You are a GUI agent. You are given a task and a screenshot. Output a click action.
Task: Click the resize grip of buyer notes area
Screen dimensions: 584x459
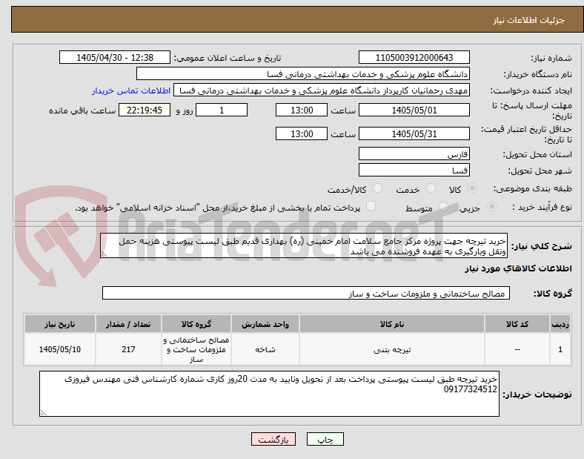(43, 412)
